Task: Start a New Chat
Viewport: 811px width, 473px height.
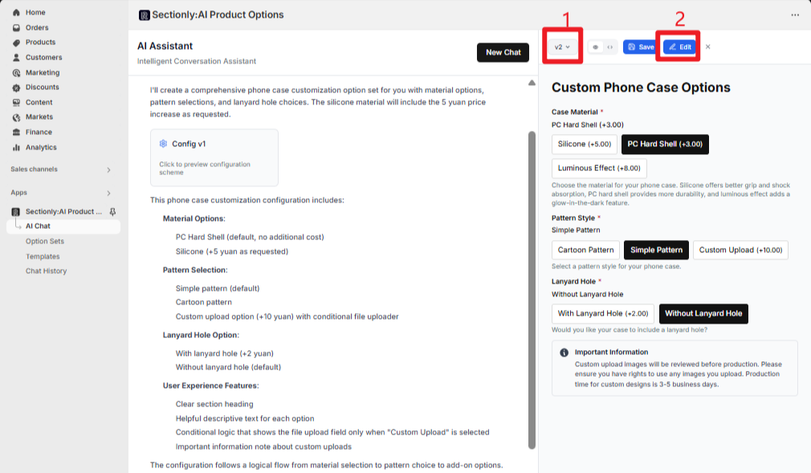Action: (x=503, y=52)
